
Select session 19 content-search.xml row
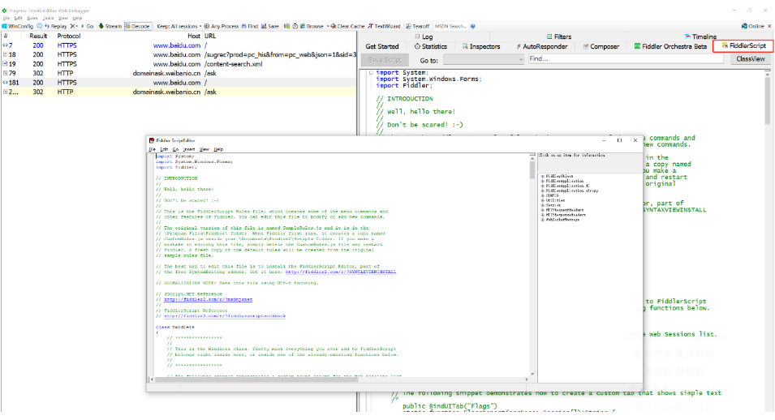[179, 64]
